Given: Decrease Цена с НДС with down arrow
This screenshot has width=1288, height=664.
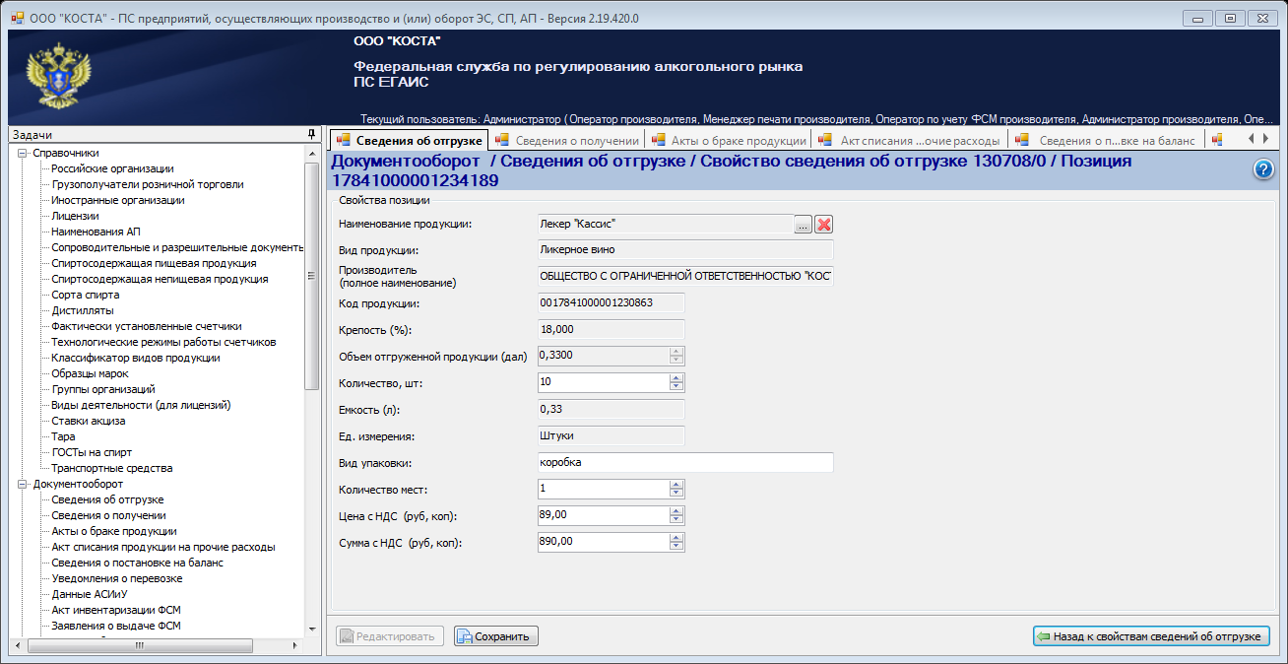Looking at the screenshot, I should pos(676,519).
